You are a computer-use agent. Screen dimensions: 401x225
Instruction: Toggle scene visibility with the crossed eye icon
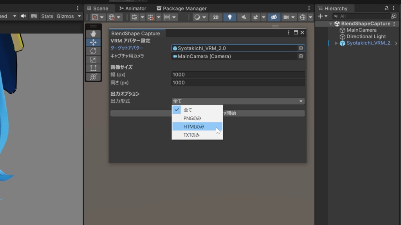pyautogui.click(x=274, y=17)
